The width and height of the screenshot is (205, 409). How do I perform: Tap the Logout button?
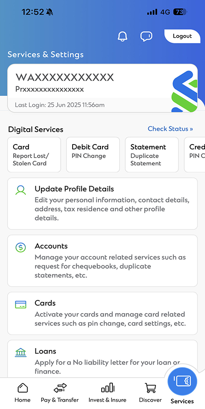click(182, 36)
